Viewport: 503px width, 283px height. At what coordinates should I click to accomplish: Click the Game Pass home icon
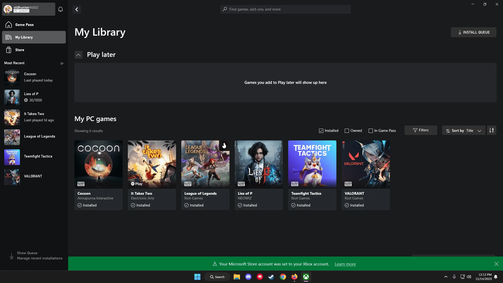click(9, 25)
